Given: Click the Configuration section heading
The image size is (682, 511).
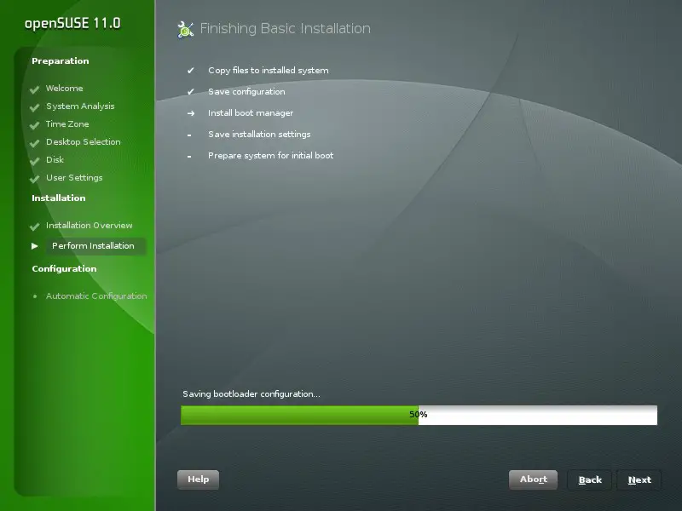Looking at the screenshot, I should coord(65,269).
